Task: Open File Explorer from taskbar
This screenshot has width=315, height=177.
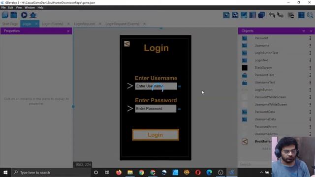Action: 130,173
